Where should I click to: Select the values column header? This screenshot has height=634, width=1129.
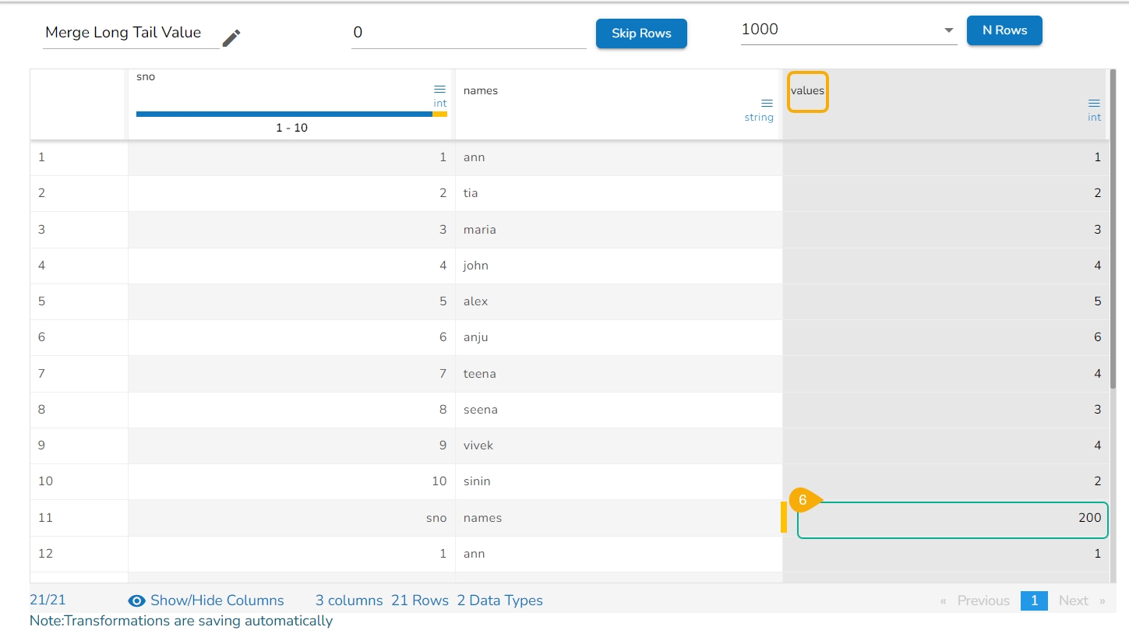(x=807, y=91)
